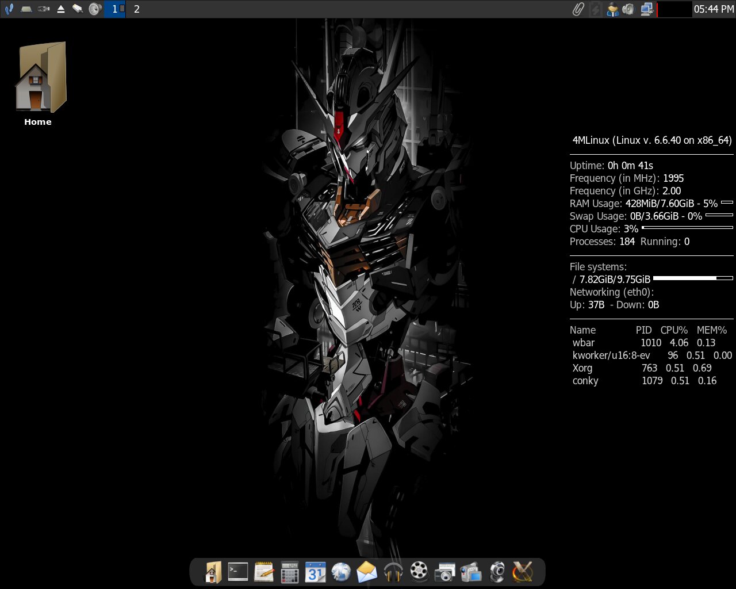Launch the film reel video player
Screen dimensions: 736x589
[419, 572]
